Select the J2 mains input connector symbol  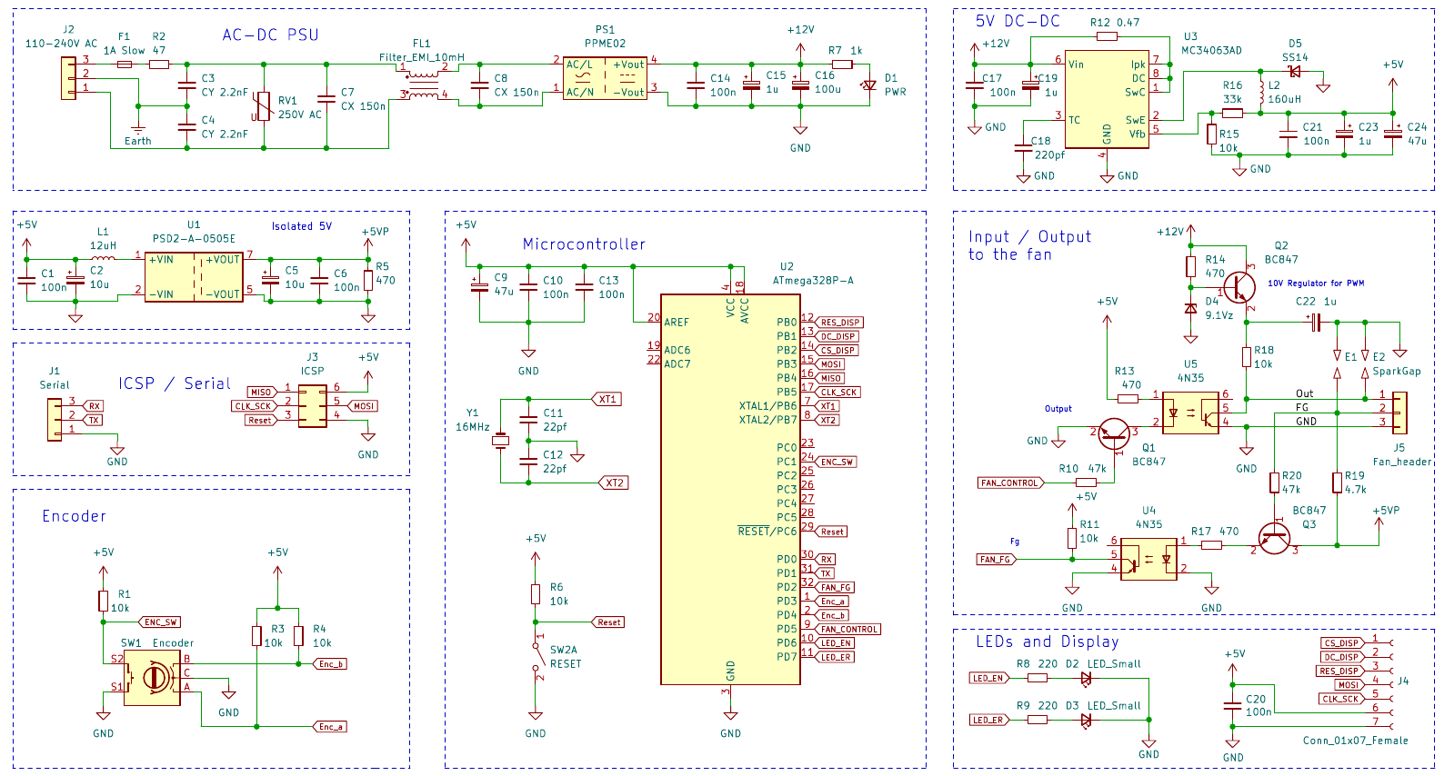69,78
